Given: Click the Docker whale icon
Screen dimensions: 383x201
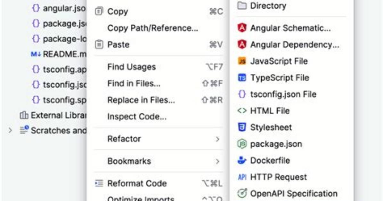Looking at the screenshot, I should (242, 160).
